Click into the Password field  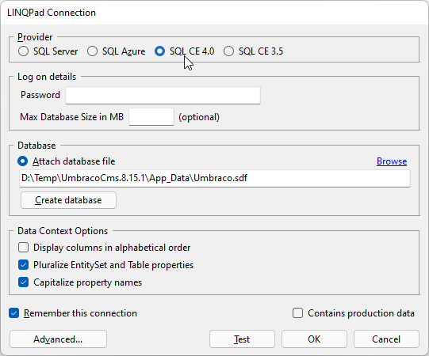[x=163, y=95]
